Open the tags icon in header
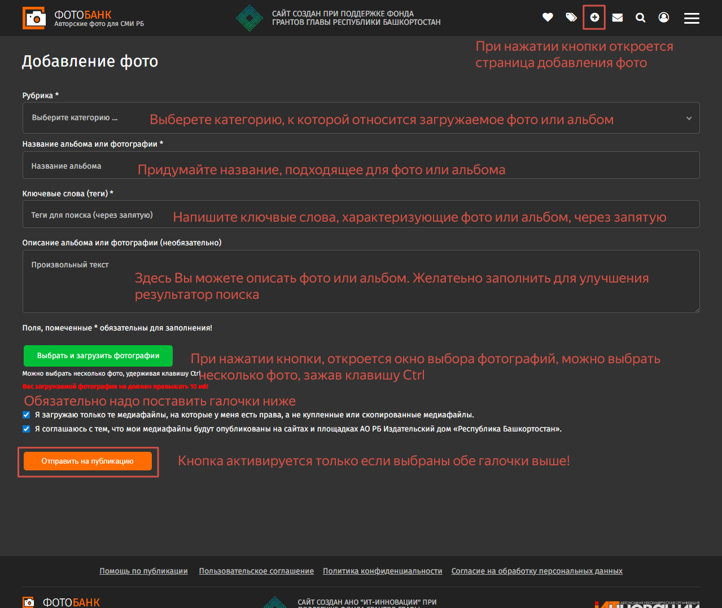The width and height of the screenshot is (722, 608). click(571, 17)
